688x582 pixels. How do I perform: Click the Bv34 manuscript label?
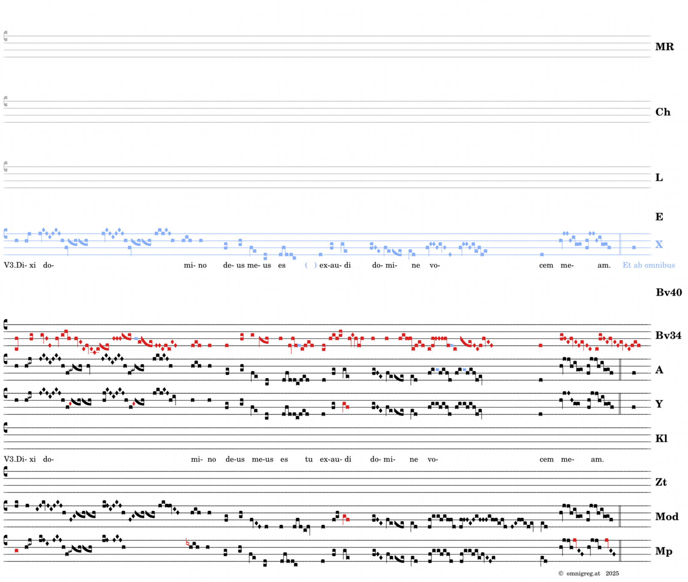click(668, 335)
